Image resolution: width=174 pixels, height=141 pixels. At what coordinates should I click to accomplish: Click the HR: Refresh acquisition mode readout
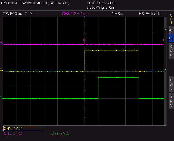[150, 14]
